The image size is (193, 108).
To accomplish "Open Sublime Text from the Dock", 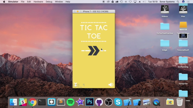I will click(61, 102).
